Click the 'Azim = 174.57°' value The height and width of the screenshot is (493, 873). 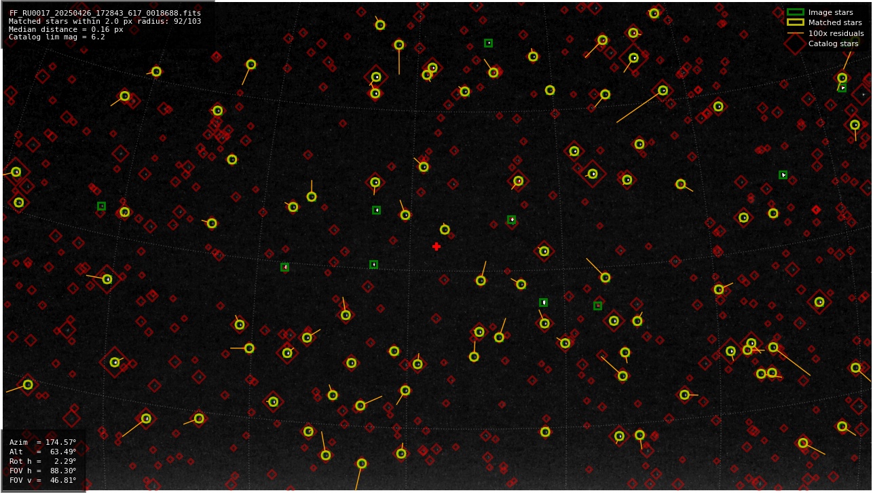(43, 442)
